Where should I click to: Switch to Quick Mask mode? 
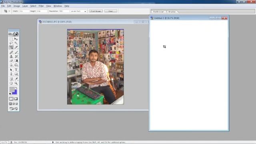[16, 99]
